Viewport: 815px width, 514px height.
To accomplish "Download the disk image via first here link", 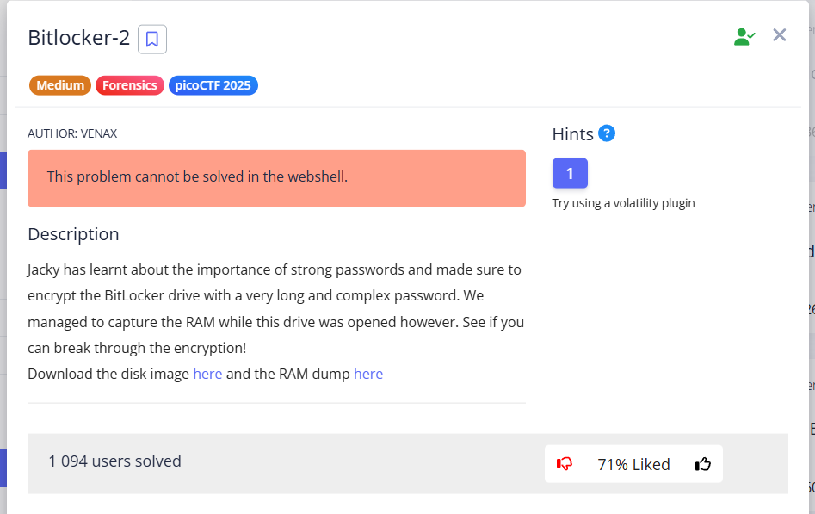I will click(x=207, y=374).
